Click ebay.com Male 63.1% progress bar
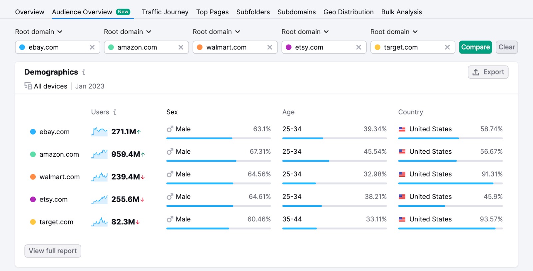This screenshot has height=271, width=533. [x=219, y=138]
